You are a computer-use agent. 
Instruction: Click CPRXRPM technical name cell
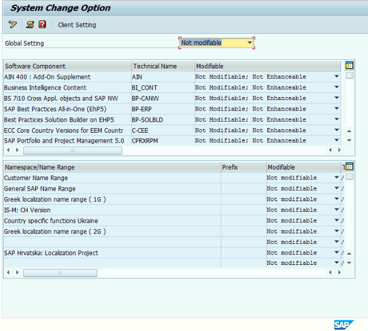(163, 141)
